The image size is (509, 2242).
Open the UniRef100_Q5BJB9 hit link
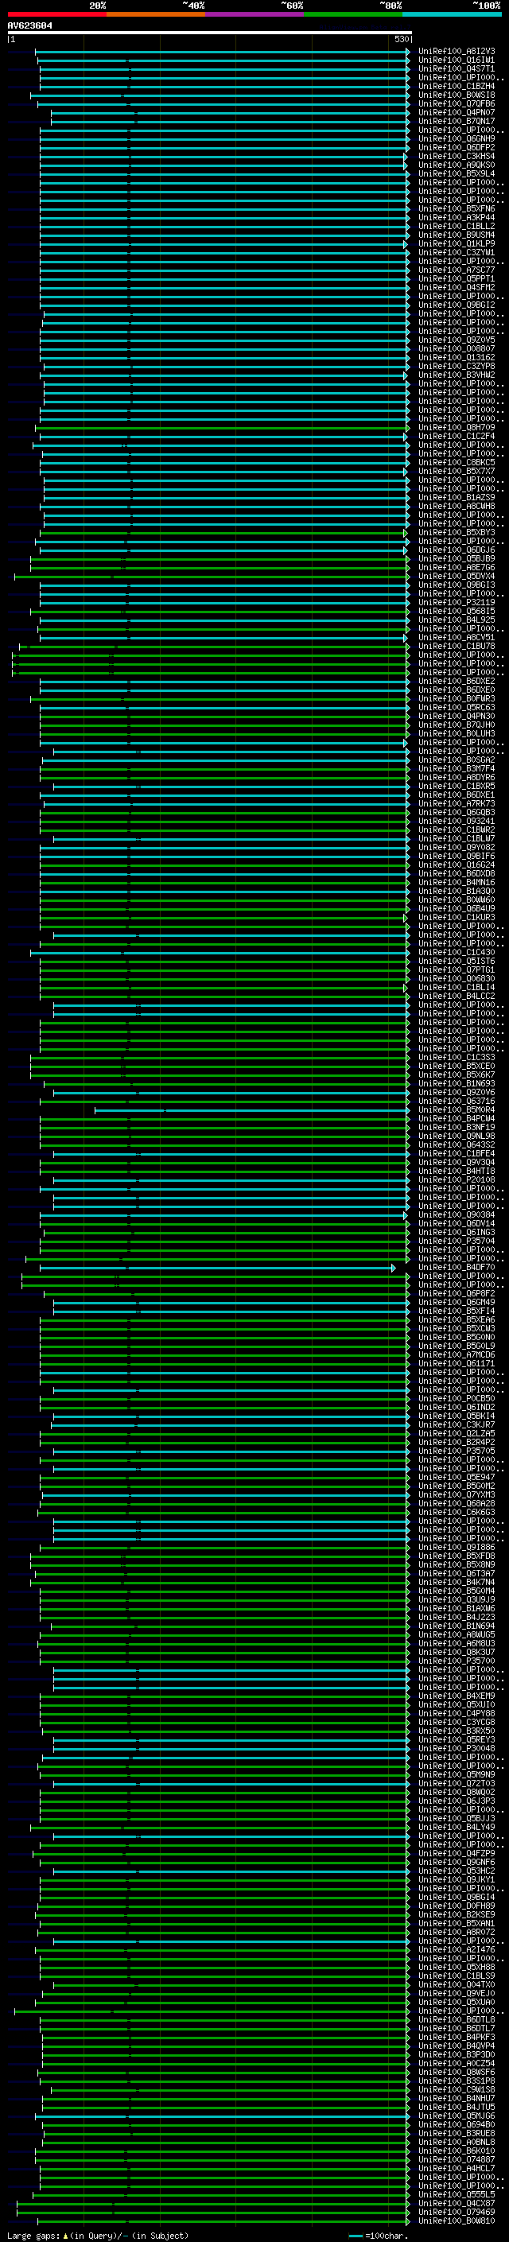point(457,559)
